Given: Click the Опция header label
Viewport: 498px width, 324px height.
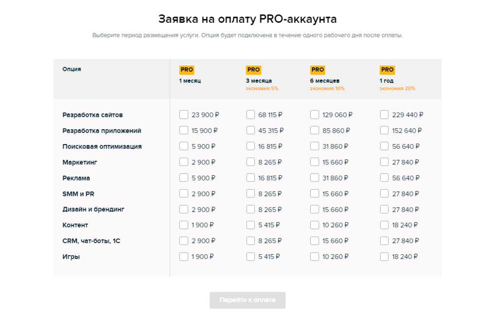Looking at the screenshot, I should click(72, 69).
